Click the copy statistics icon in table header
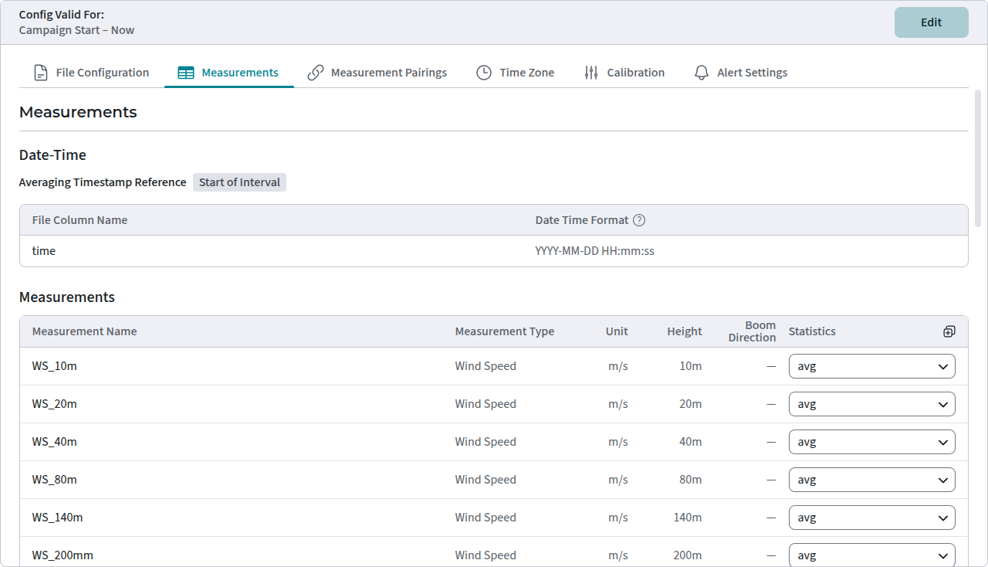The width and height of the screenshot is (988, 567). [949, 331]
